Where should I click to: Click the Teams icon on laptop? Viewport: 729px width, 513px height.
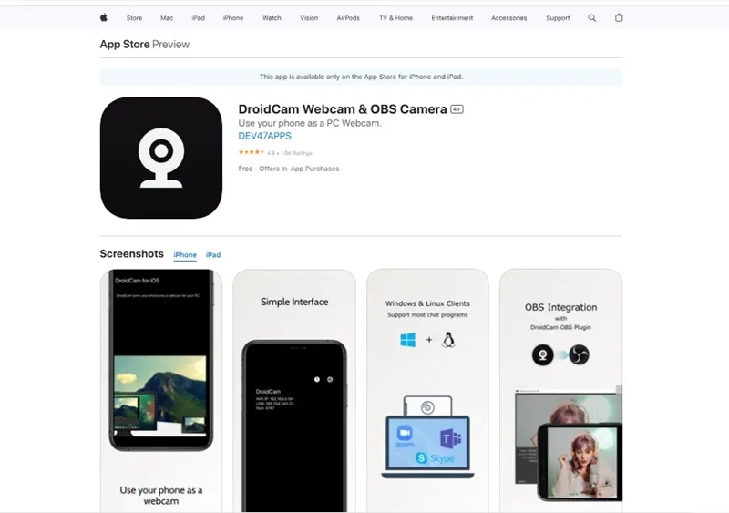tap(450, 438)
